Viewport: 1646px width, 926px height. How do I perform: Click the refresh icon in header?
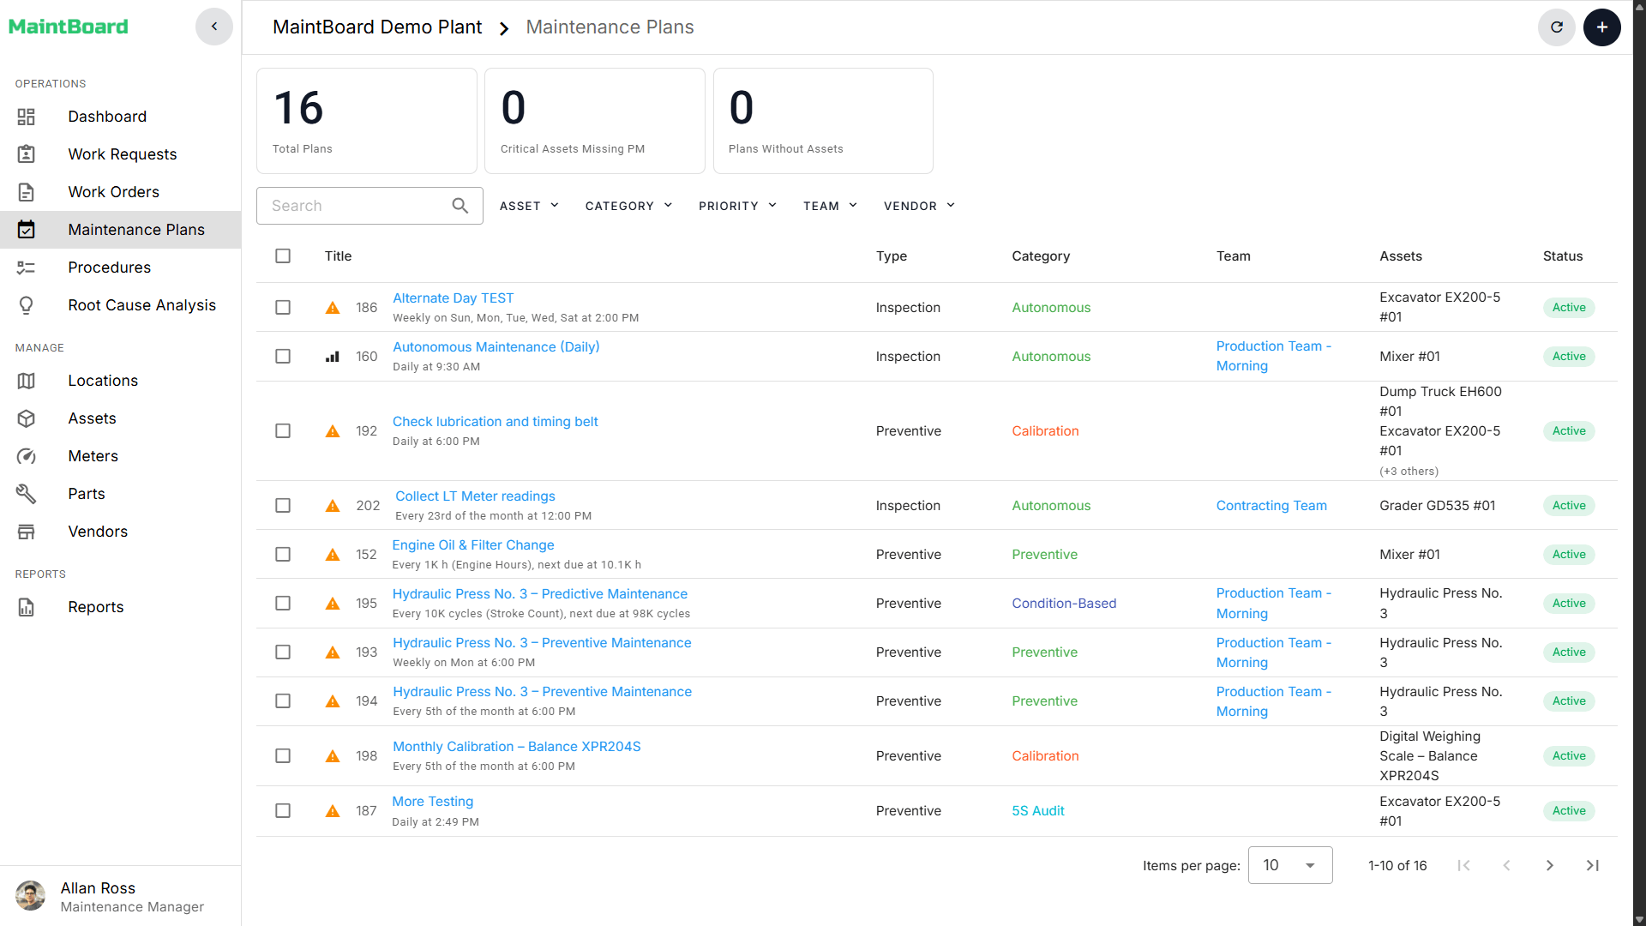point(1556,27)
